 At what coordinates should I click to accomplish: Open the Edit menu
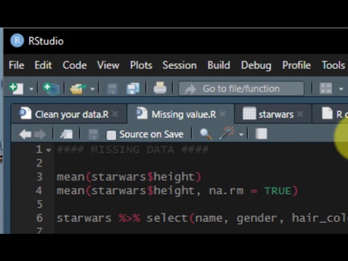[x=43, y=65]
